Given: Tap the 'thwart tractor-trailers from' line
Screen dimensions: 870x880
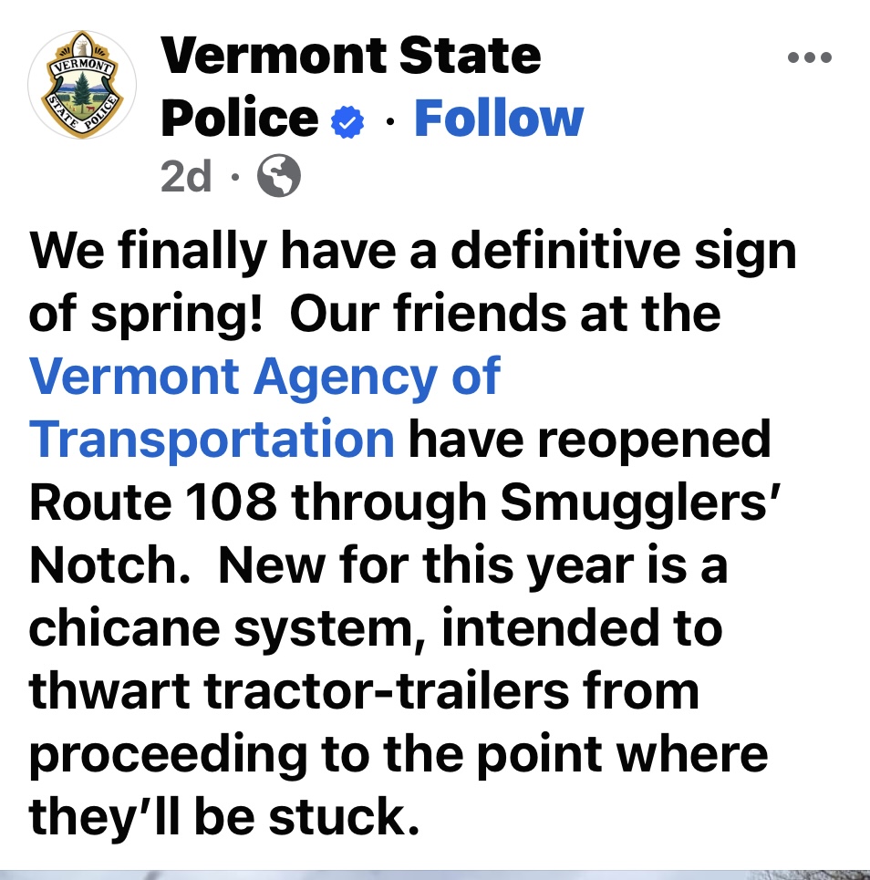Looking at the screenshot, I should [x=364, y=691].
